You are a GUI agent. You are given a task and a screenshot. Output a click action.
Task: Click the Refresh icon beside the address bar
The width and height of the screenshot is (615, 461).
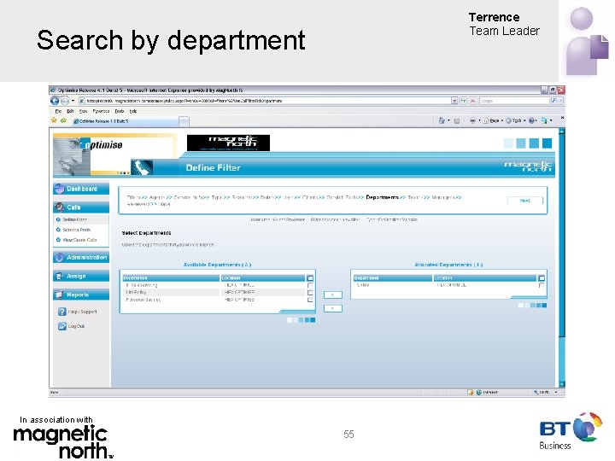coord(464,101)
